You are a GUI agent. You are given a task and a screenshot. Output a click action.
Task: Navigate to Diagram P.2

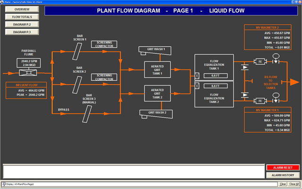click(21, 25)
